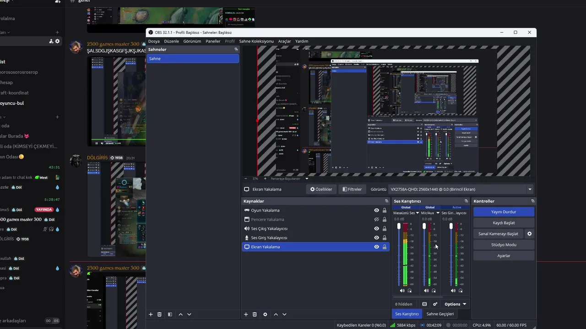The height and width of the screenshot is (329, 586).
Task: Click Sanal Kamerayı Başlat button
Action: pos(498,234)
